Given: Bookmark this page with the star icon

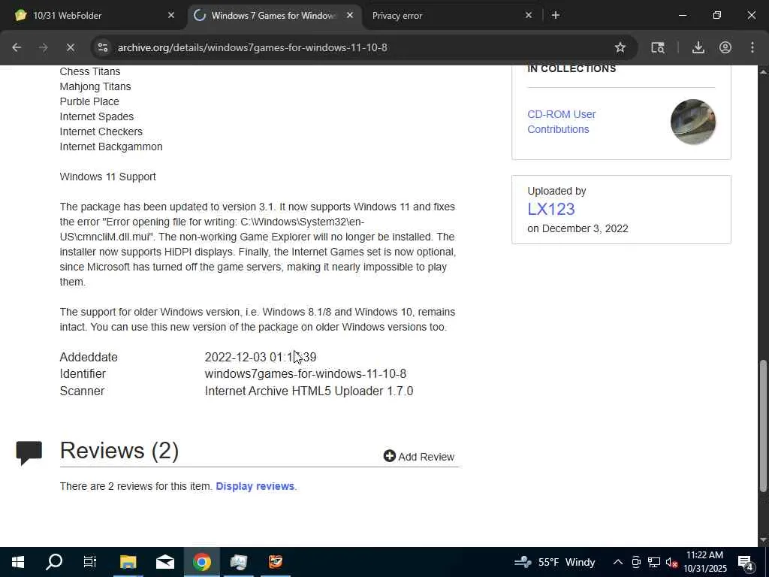Looking at the screenshot, I should (620, 47).
